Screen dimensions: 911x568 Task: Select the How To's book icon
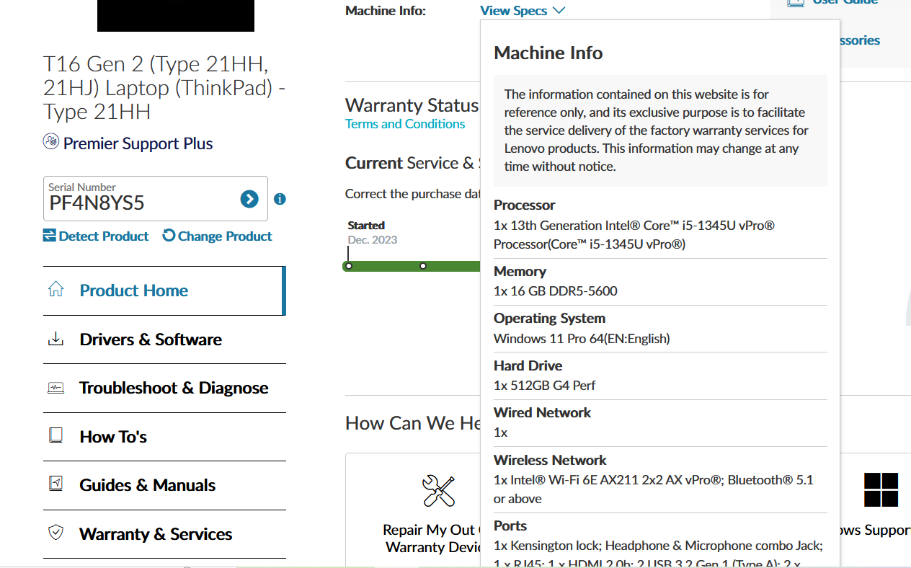pos(55,436)
